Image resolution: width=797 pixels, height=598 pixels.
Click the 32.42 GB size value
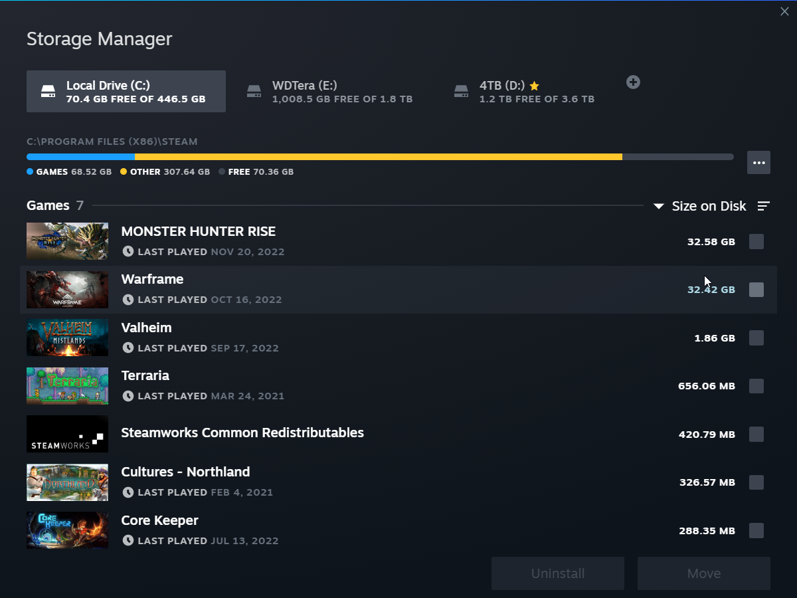711,290
